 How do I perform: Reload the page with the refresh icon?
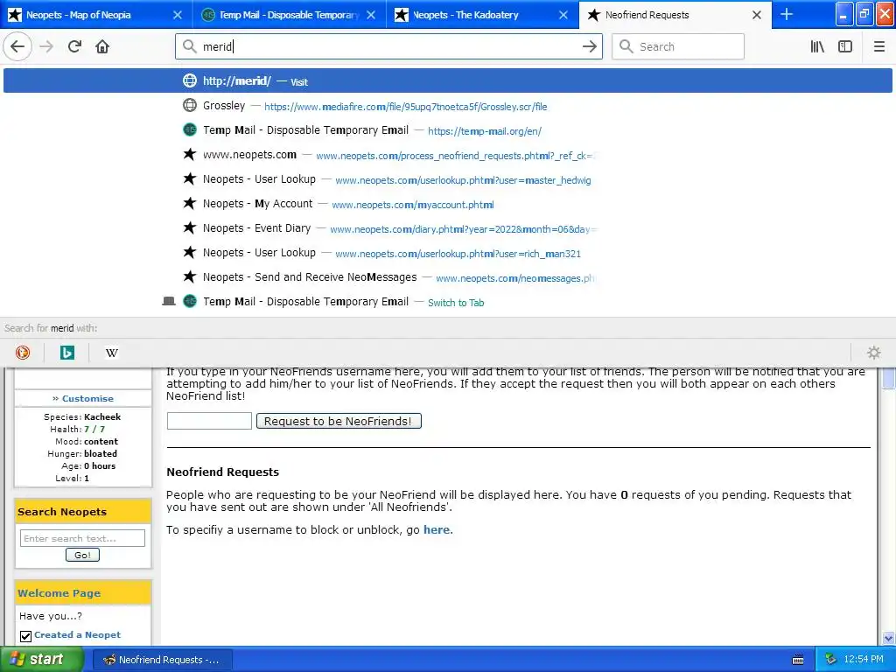click(74, 46)
